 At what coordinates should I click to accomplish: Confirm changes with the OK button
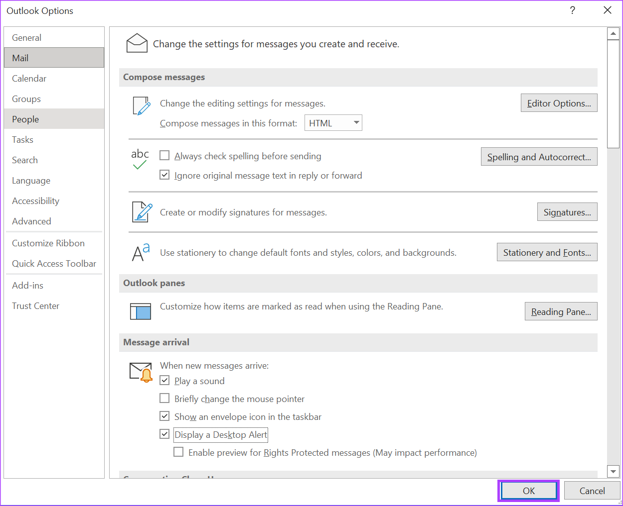click(x=528, y=491)
